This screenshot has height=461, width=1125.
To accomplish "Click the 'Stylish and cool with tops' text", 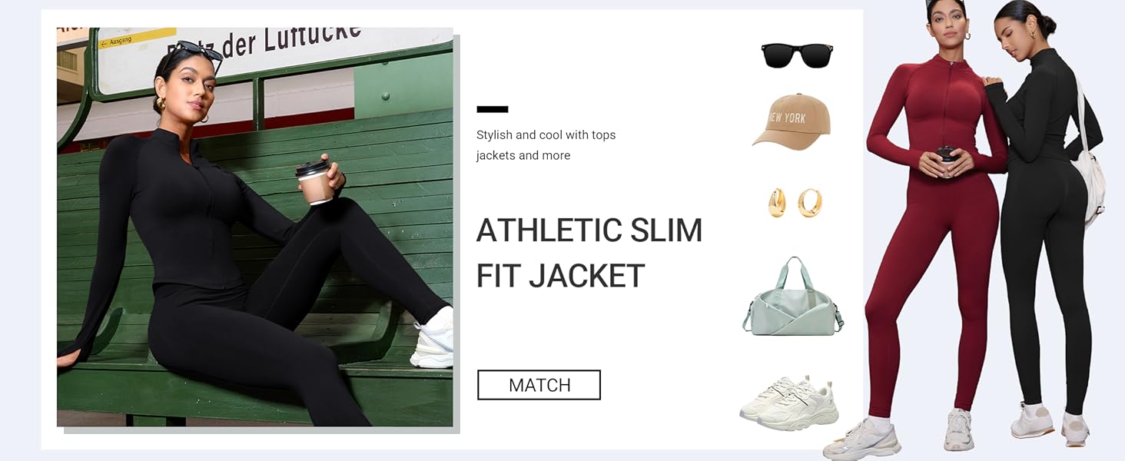I will coord(546,134).
